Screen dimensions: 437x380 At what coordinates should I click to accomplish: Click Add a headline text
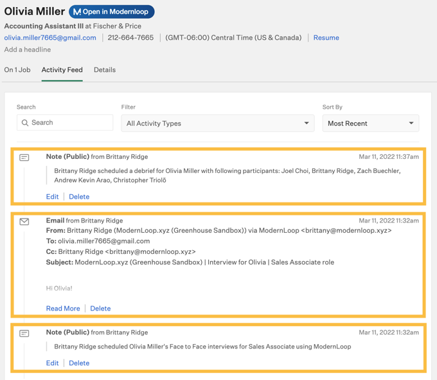pos(28,50)
